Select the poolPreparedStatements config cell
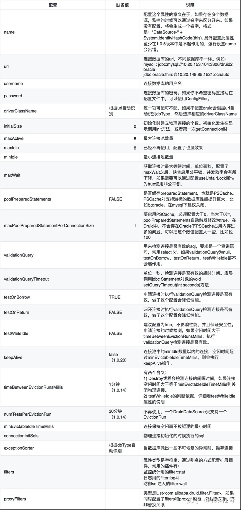The height and width of the screenshot is (510, 241). click(x=53, y=199)
